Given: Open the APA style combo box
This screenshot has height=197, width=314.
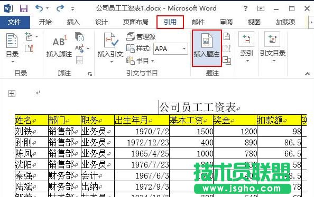Looking at the screenshot, I should (171, 48).
